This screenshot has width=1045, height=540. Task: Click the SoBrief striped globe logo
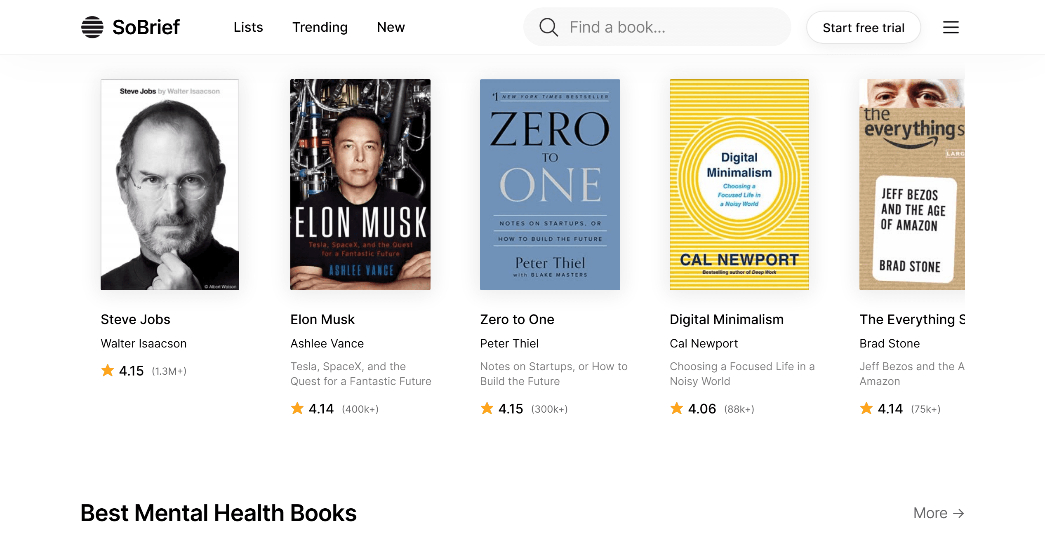[x=92, y=27]
